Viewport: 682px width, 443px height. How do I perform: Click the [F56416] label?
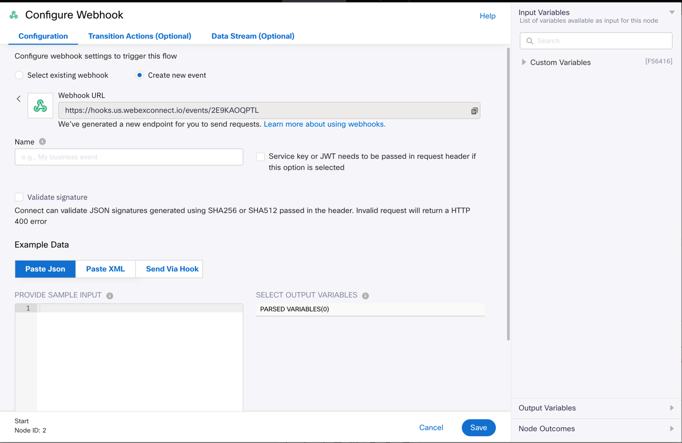pyautogui.click(x=658, y=61)
